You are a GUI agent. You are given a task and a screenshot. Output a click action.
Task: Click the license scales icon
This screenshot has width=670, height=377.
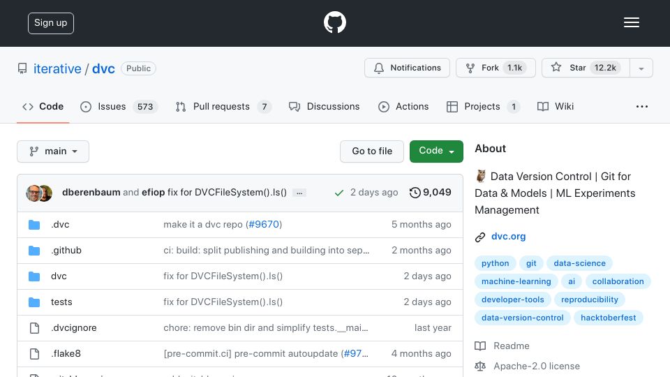[x=480, y=367]
